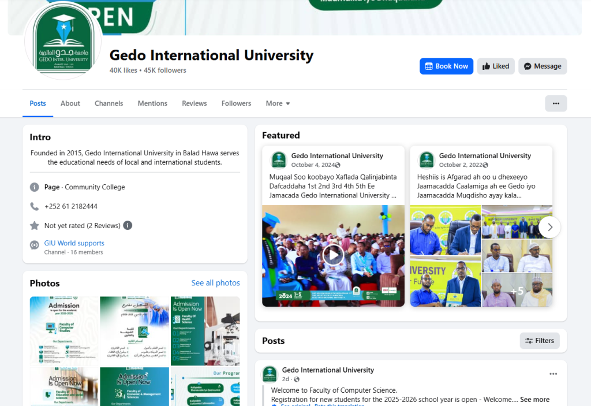The height and width of the screenshot is (406, 591).
Task: Click the next arrow in Featured carousel
Action: 549,227
